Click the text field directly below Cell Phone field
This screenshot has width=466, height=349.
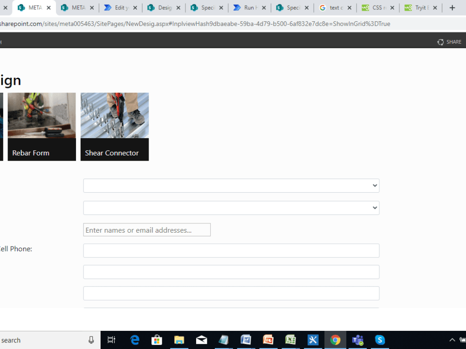click(x=231, y=272)
